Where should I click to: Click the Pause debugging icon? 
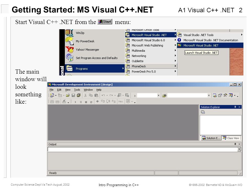81,102
